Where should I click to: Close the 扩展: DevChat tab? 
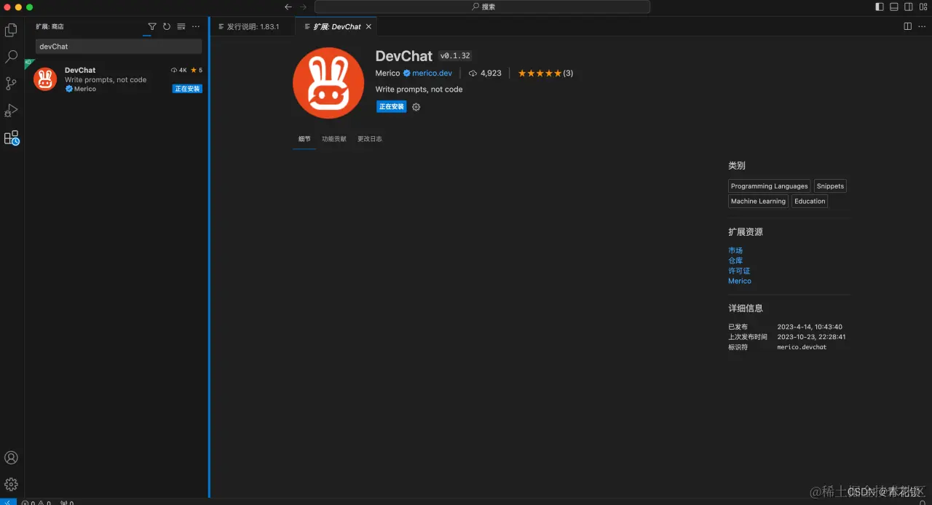[x=368, y=26]
